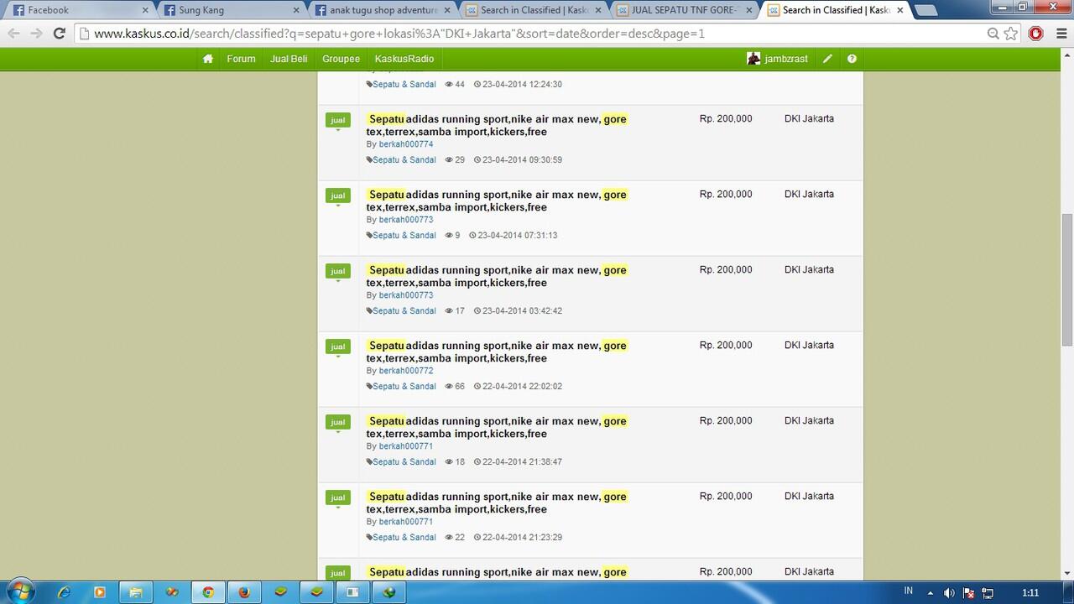
Task: Open listing title posted 22-04-2014 21:23:29
Action: coord(497,502)
